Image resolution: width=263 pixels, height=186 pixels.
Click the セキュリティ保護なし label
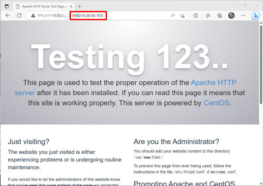click(51, 16)
